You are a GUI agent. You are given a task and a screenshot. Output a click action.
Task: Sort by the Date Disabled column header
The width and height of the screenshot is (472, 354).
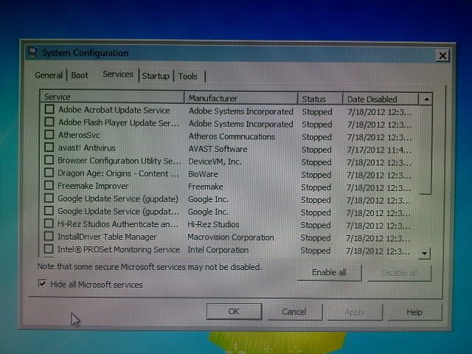click(381, 99)
